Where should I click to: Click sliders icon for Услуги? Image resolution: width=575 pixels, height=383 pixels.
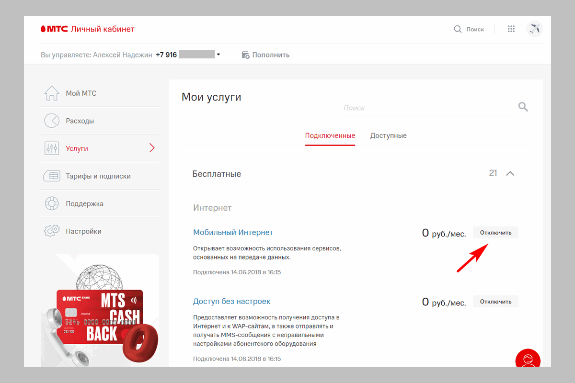click(52, 148)
